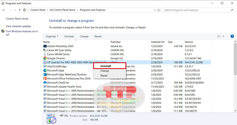Select the Adobe Photoshop 2023 name

pyautogui.click(x=60, y=46)
